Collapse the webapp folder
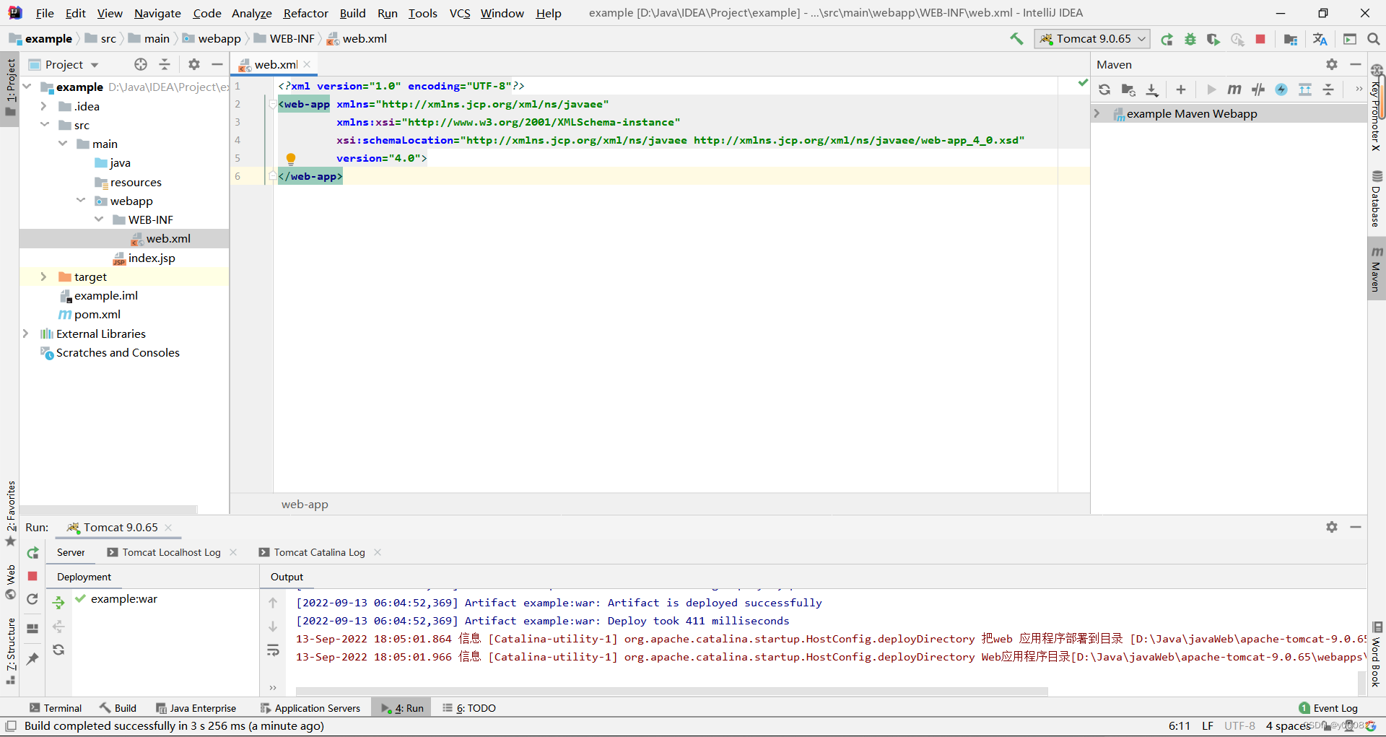Image resolution: width=1386 pixels, height=737 pixels. point(81,201)
